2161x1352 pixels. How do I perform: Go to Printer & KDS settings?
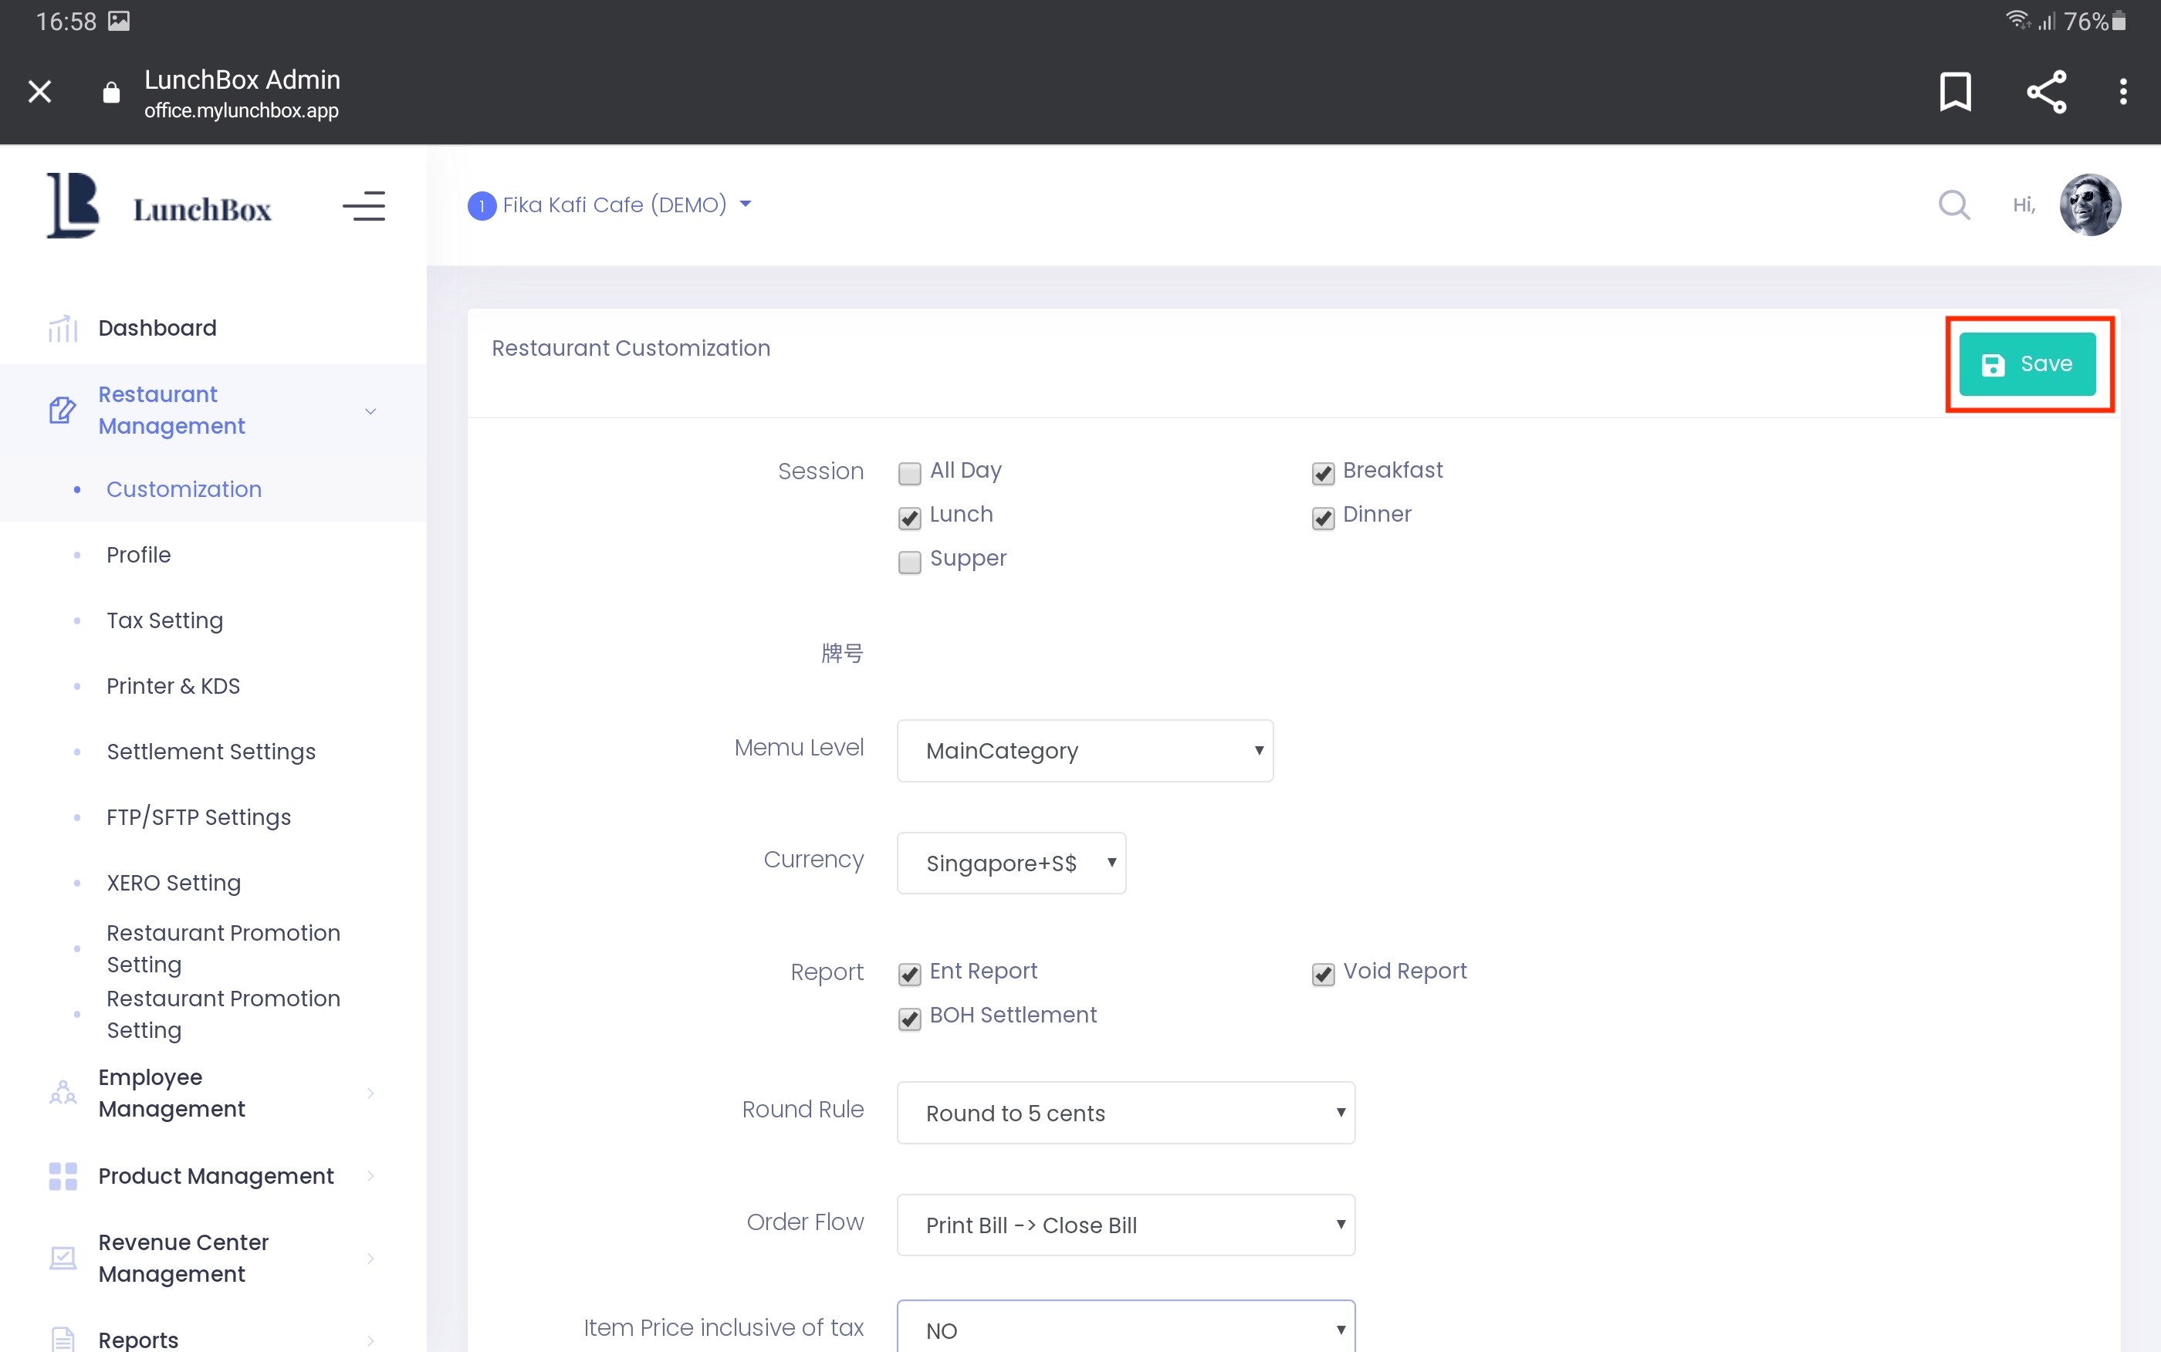point(174,686)
